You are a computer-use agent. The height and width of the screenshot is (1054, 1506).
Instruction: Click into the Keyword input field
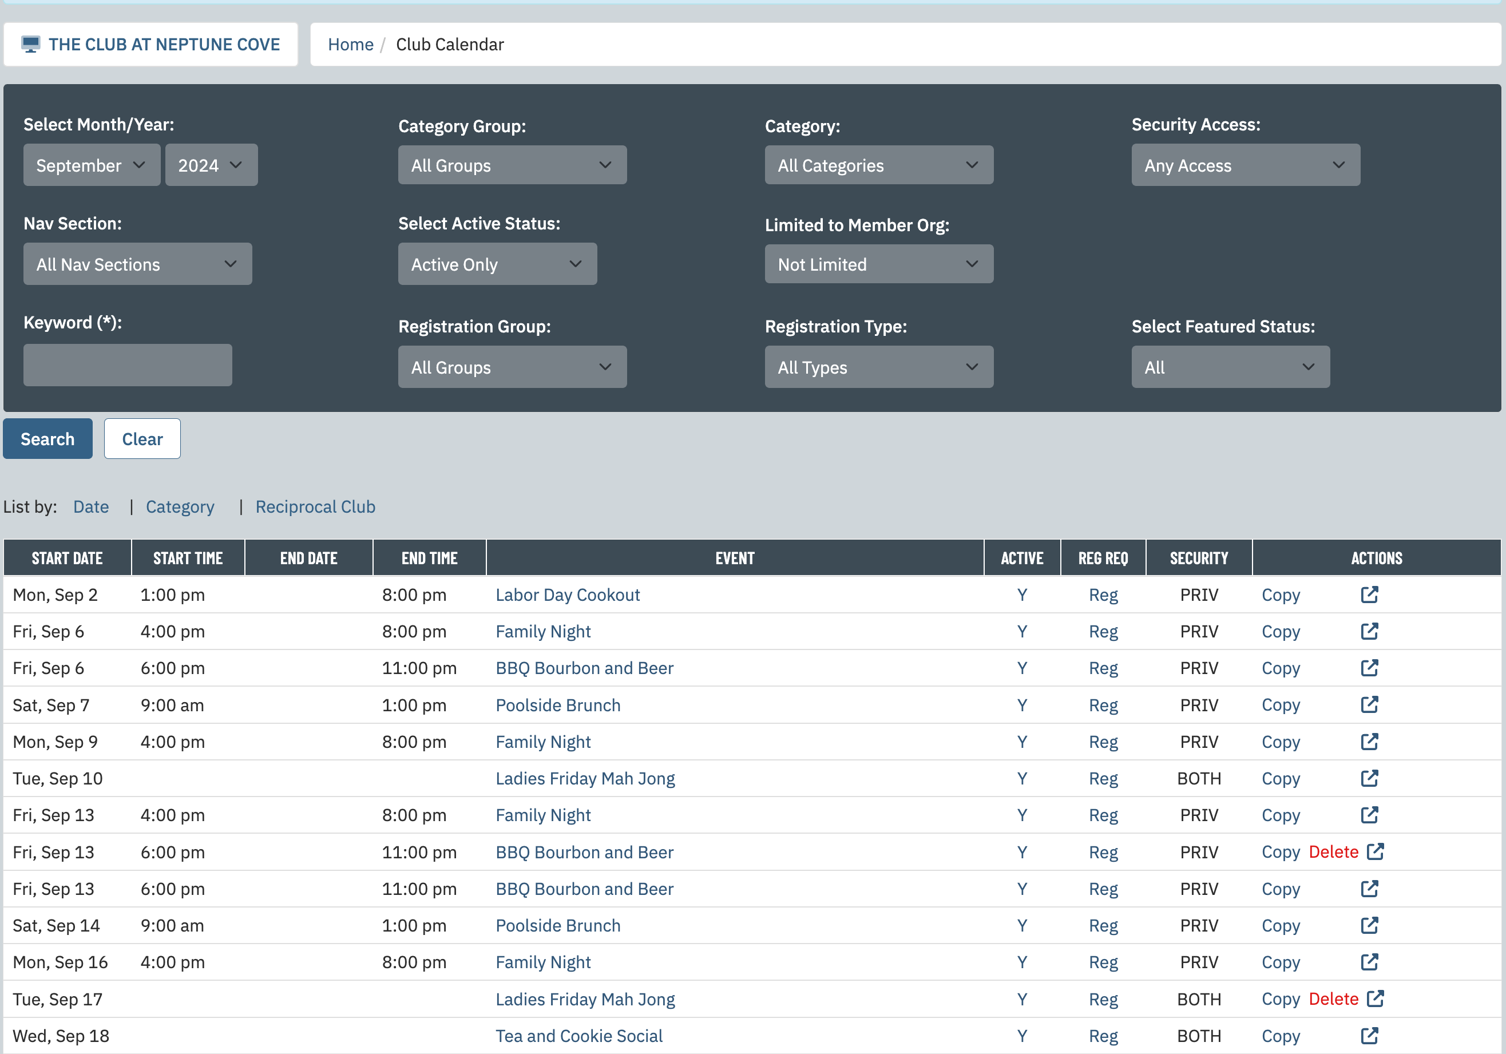pyautogui.click(x=128, y=364)
